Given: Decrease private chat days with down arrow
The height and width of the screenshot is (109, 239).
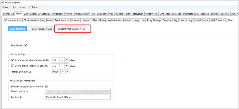Looking at the screenshot, I should pos(67,60).
